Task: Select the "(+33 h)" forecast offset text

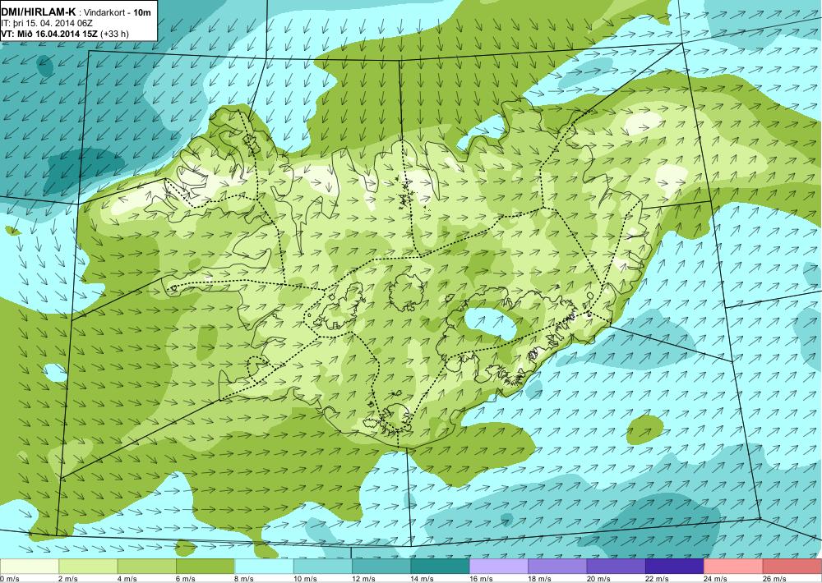Action: [x=115, y=34]
